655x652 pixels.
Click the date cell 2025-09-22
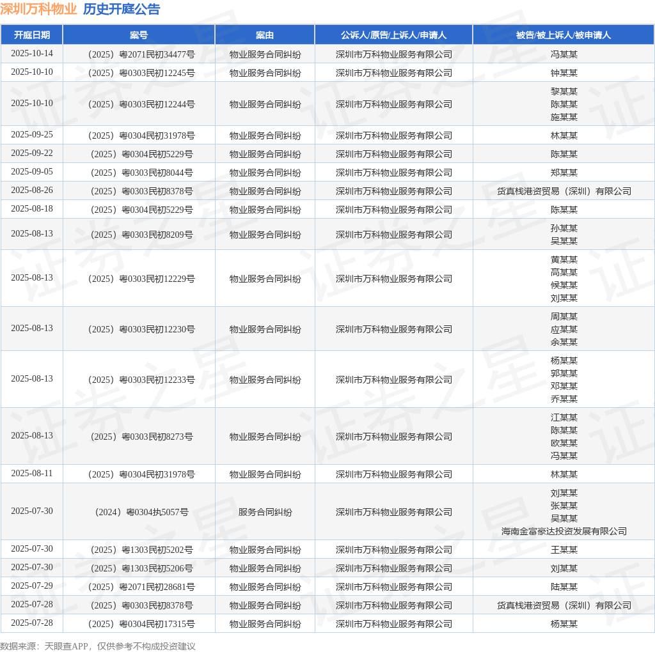click(x=32, y=153)
